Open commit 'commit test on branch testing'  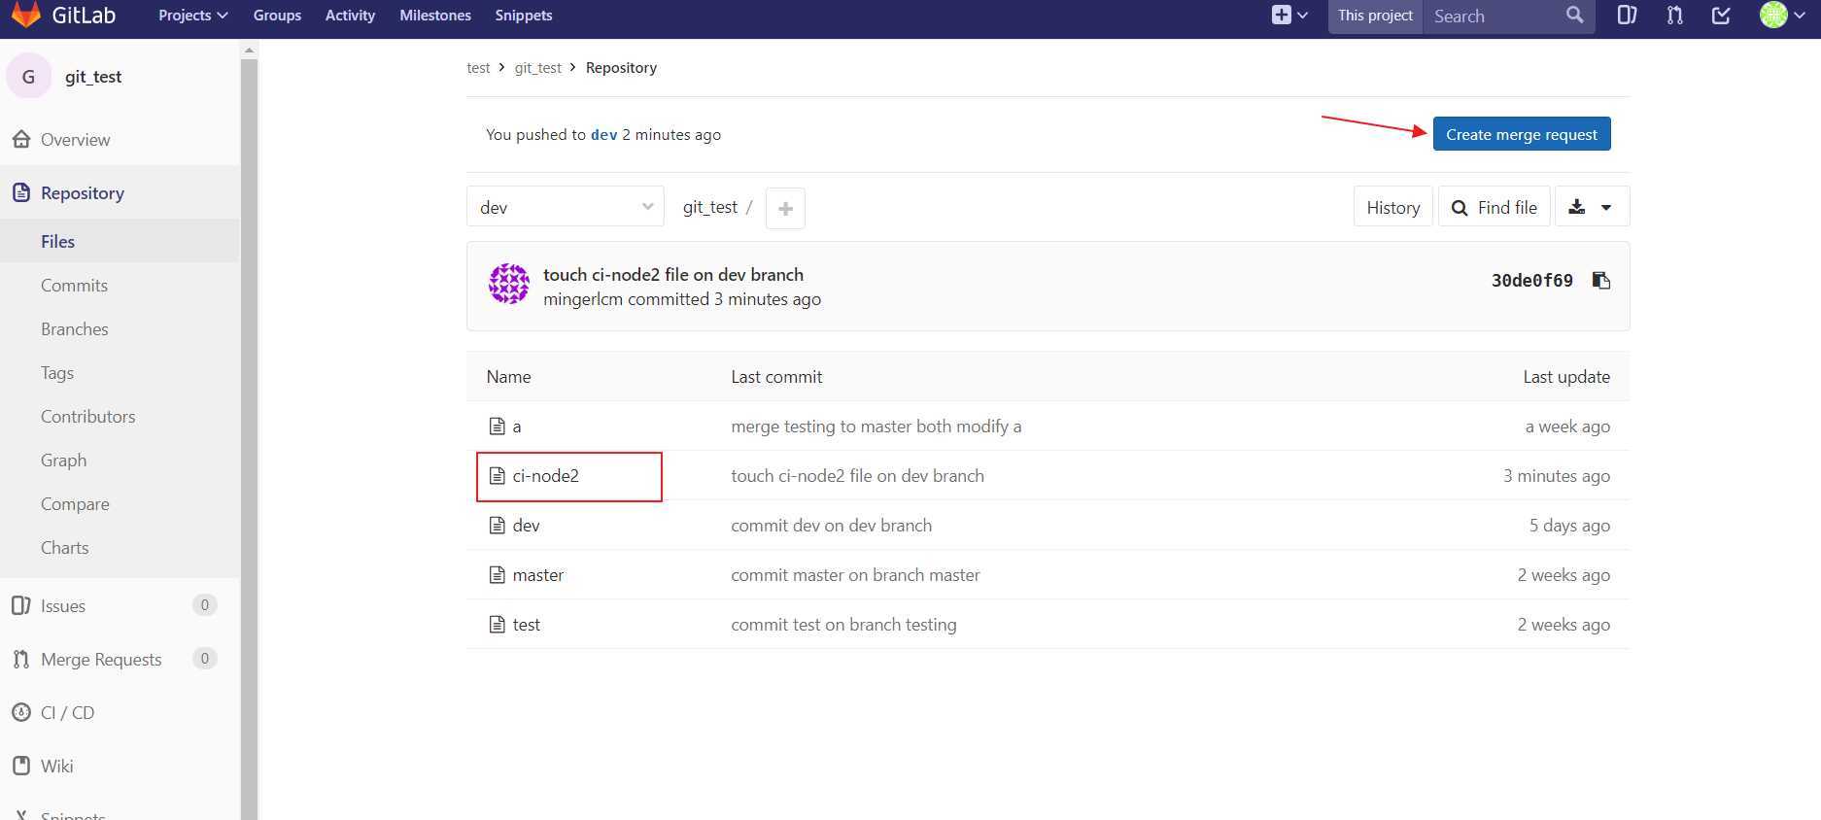pos(844,624)
